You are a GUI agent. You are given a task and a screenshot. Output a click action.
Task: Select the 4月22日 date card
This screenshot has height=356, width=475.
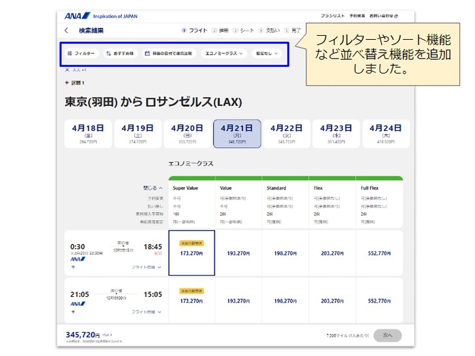(x=287, y=133)
